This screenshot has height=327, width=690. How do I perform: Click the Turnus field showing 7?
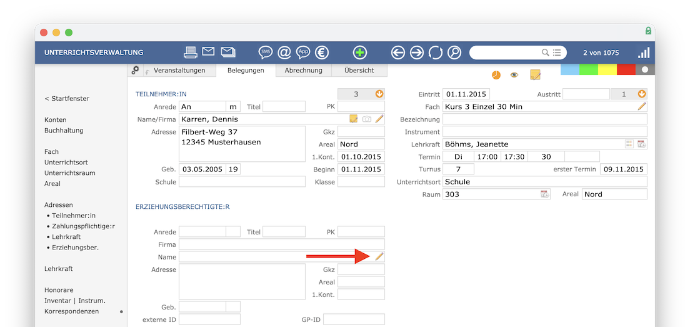pyautogui.click(x=458, y=169)
